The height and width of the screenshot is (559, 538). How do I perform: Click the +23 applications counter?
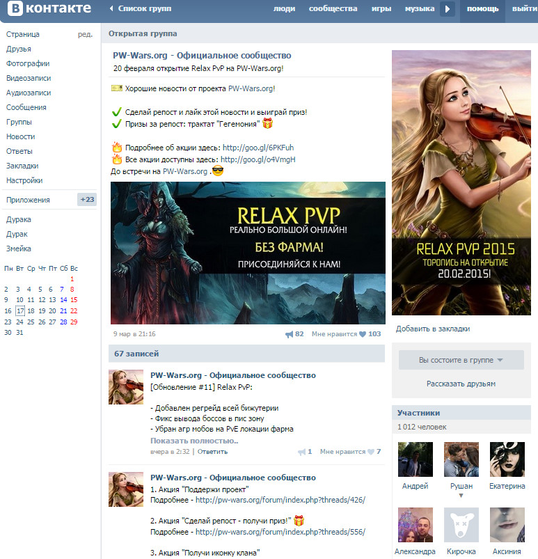pyautogui.click(x=87, y=200)
